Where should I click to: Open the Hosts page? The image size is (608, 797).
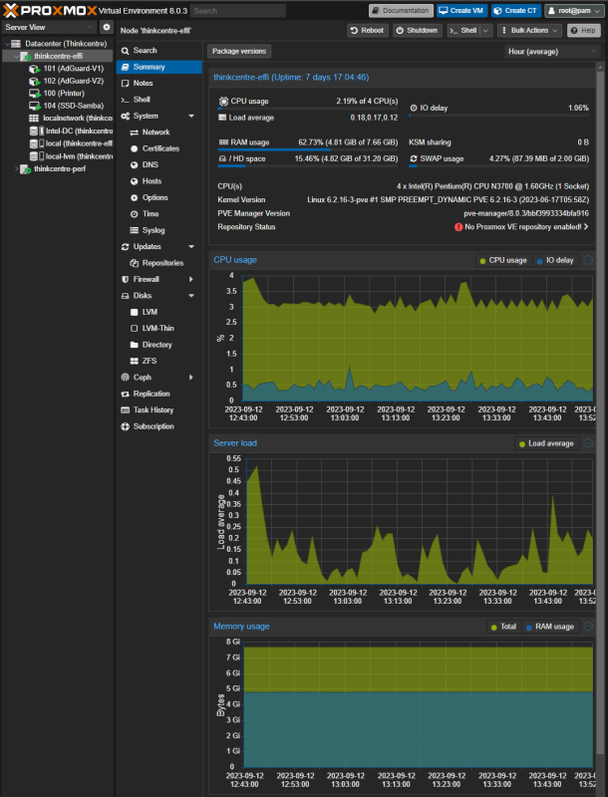click(158, 181)
